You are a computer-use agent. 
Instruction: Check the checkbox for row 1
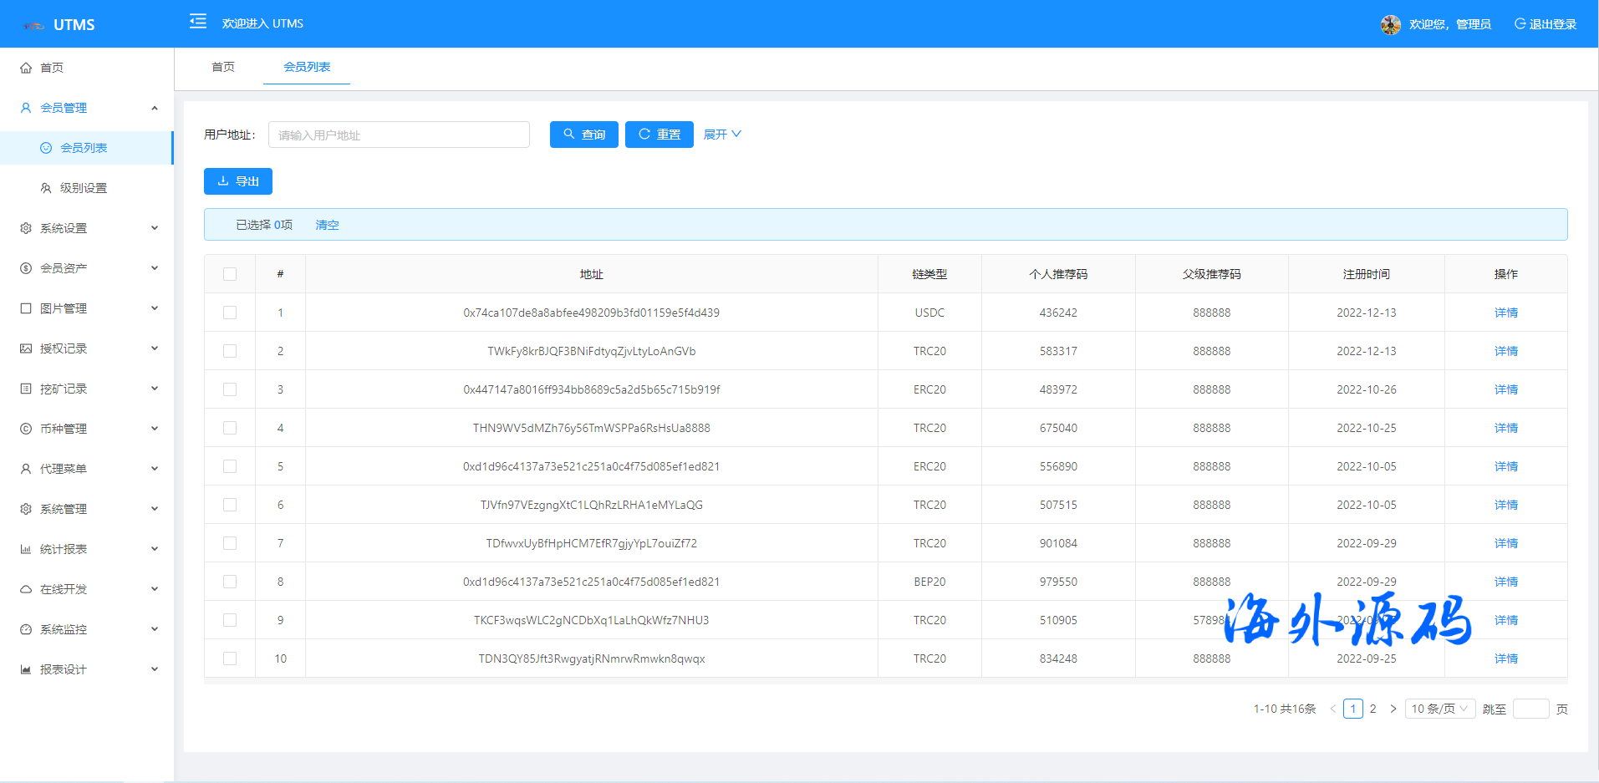pyautogui.click(x=230, y=313)
